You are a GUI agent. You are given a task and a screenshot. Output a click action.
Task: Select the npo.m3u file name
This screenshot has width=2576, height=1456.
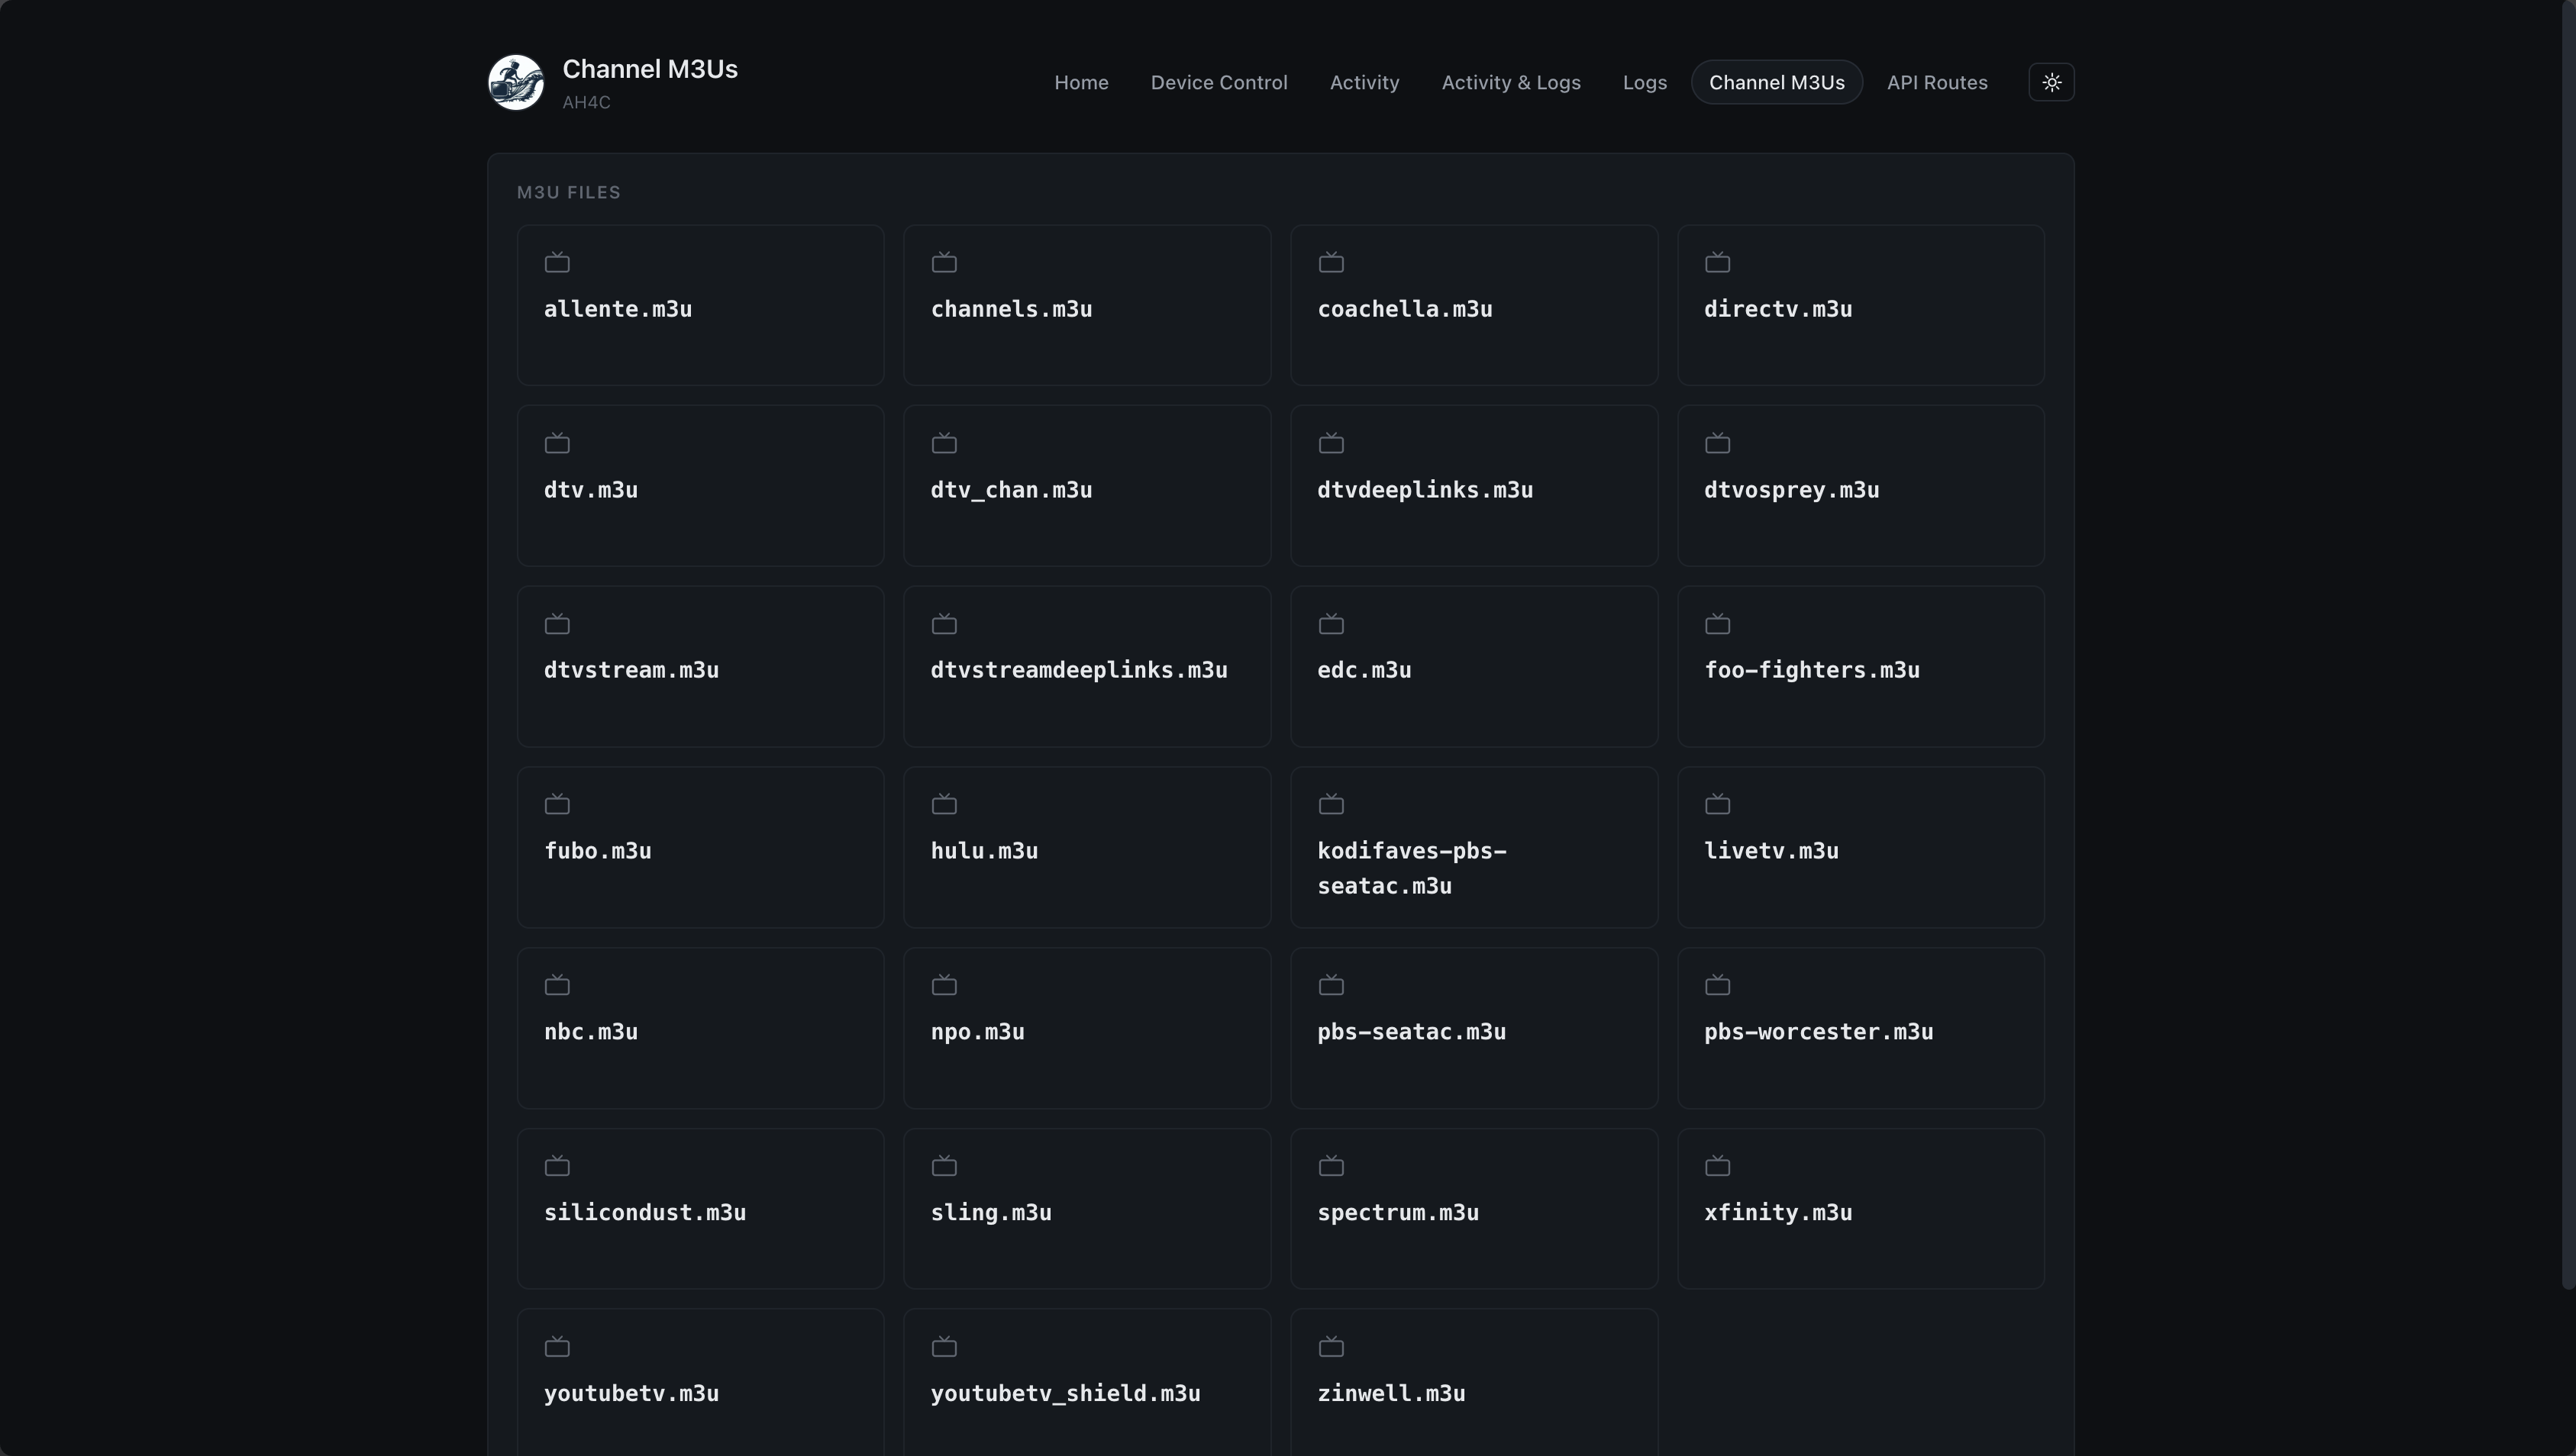977,1032
